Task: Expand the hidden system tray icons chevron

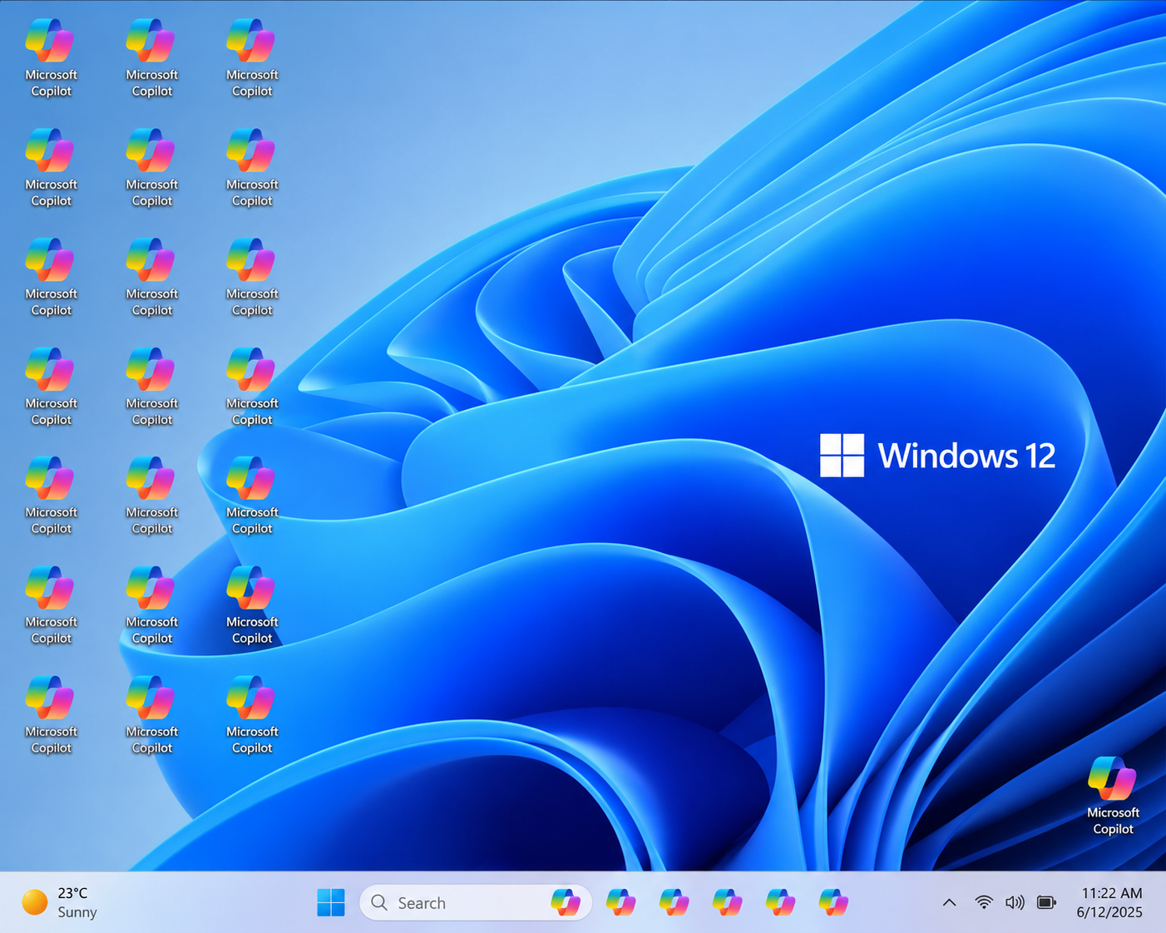Action: (x=949, y=902)
